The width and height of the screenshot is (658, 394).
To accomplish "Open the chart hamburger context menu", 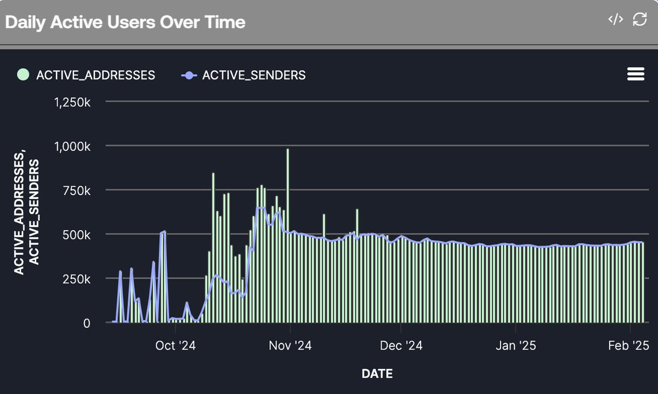I will click(636, 75).
